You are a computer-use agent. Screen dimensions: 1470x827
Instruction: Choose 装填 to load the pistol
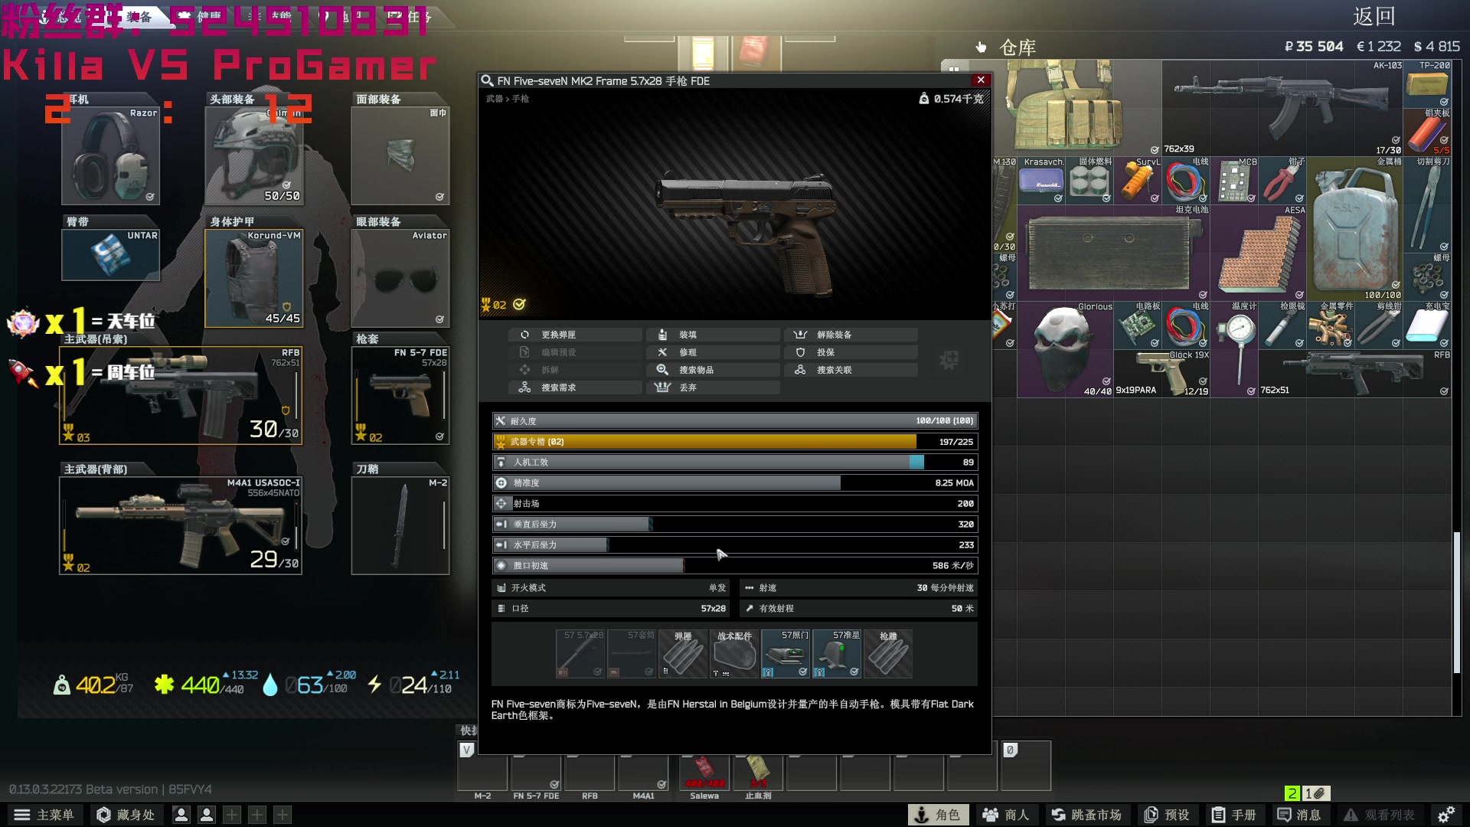click(x=713, y=335)
